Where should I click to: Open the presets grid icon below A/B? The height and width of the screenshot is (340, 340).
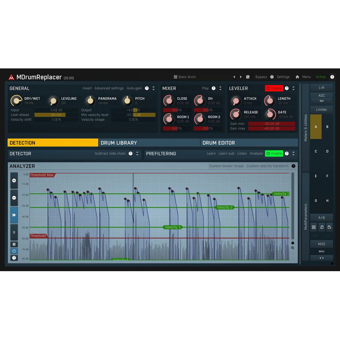314,227
